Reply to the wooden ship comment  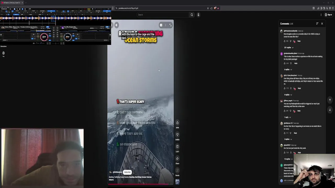(x=299, y=41)
